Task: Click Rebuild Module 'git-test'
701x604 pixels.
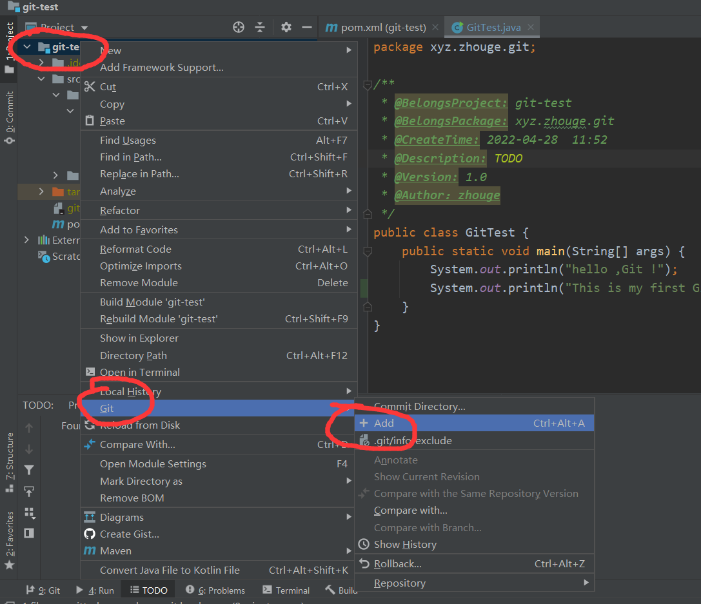Action: [219, 319]
